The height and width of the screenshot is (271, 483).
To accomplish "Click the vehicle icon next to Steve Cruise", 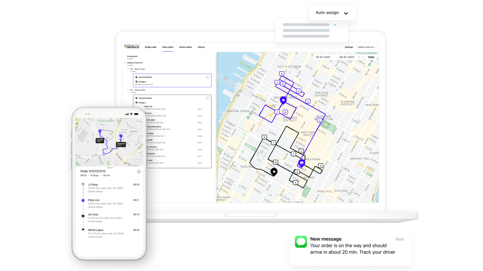I will click(132, 69).
